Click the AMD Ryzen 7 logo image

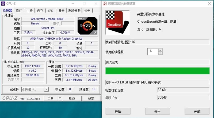[x=87, y=26]
